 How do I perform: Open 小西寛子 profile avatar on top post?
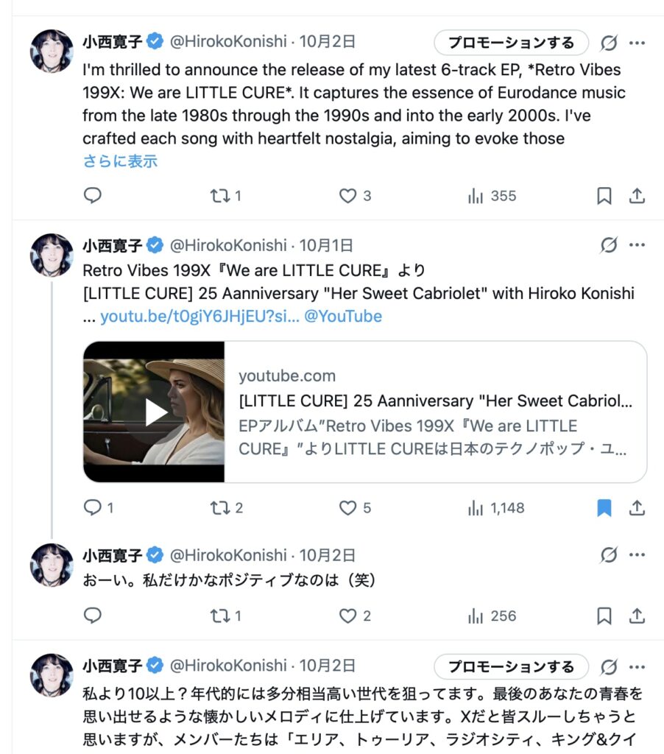click(52, 52)
